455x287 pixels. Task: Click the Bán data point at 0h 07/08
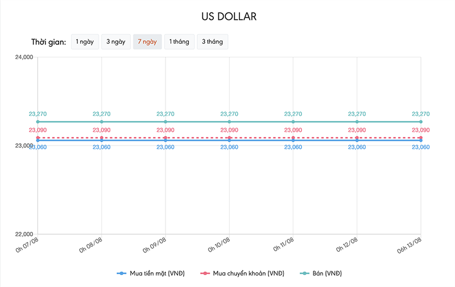point(38,122)
